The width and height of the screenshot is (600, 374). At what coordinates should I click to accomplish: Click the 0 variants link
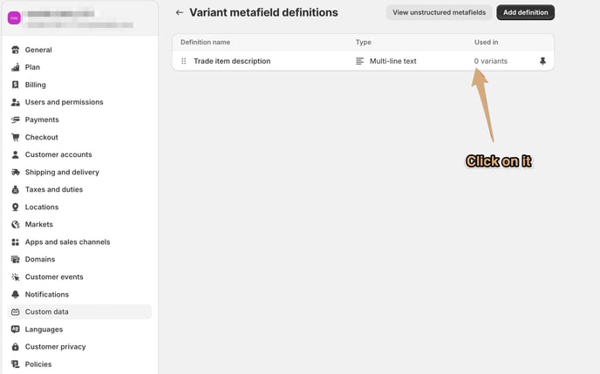click(491, 61)
